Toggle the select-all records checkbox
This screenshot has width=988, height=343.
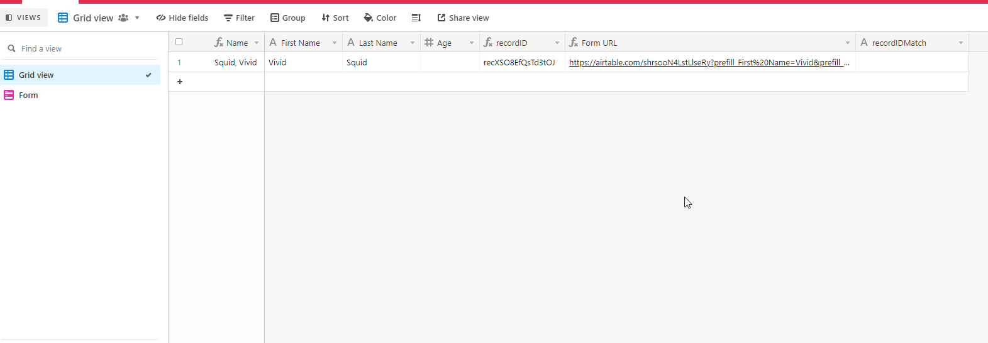pos(179,42)
